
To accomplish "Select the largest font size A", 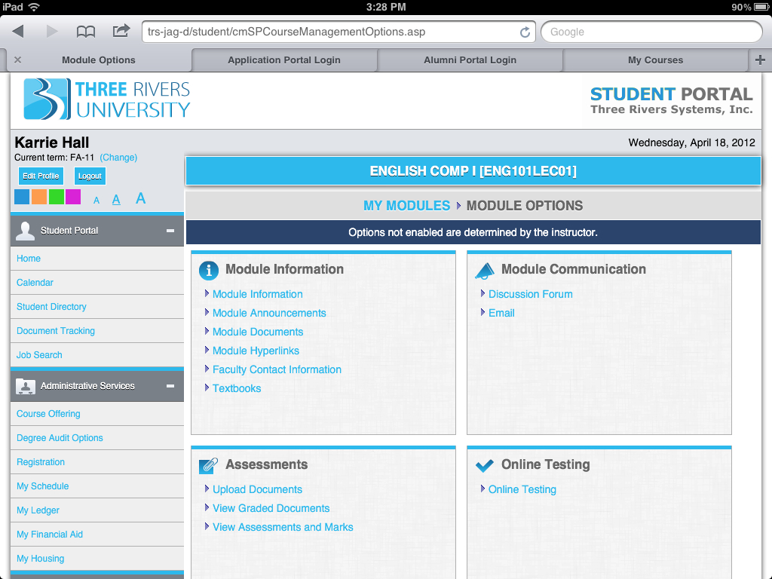I will pyautogui.click(x=140, y=199).
